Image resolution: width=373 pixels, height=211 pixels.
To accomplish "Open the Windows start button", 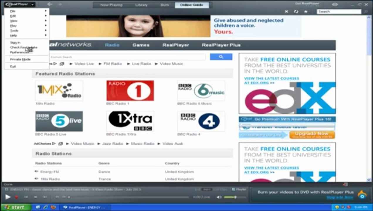I will (x=15, y=207).
